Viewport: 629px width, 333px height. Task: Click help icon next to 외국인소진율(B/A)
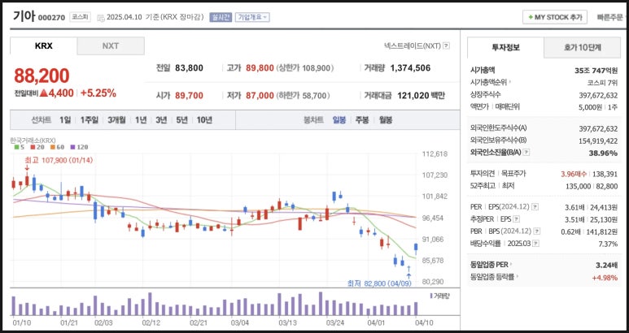tap(526, 153)
